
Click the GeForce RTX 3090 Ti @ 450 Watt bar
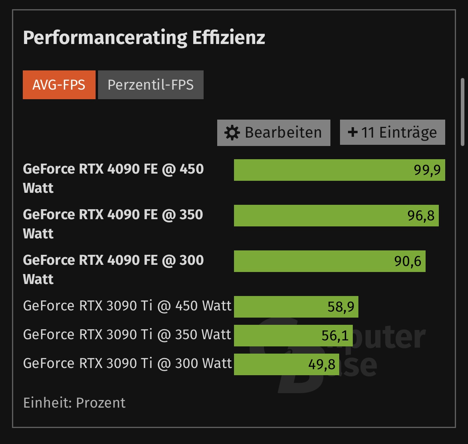[296, 306]
